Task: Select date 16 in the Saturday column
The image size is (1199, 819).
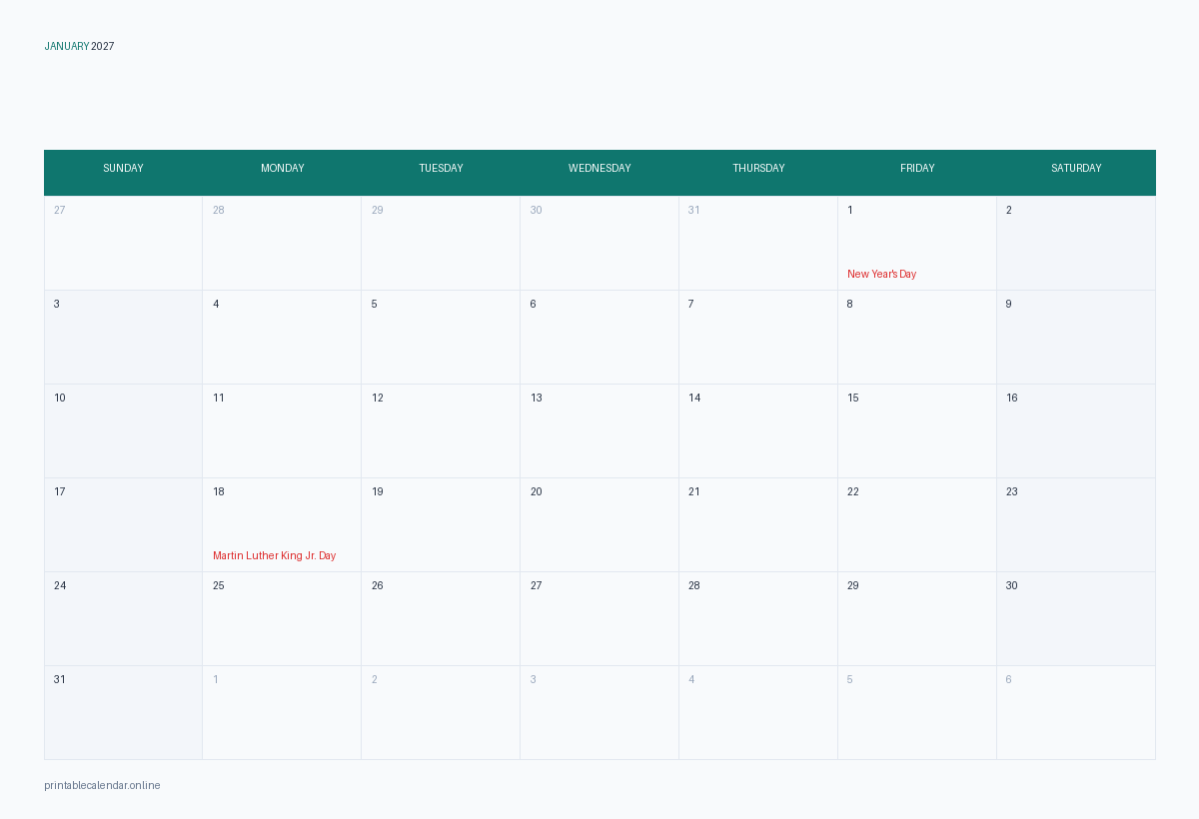Action: (1012, 399)
